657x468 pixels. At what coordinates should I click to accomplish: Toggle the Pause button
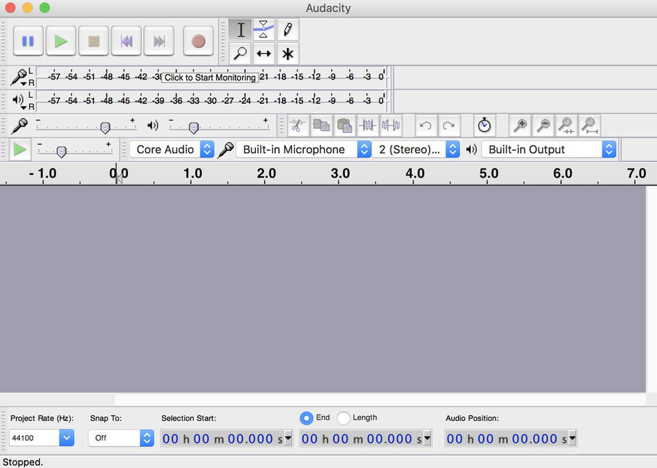(x=28, y=41)
